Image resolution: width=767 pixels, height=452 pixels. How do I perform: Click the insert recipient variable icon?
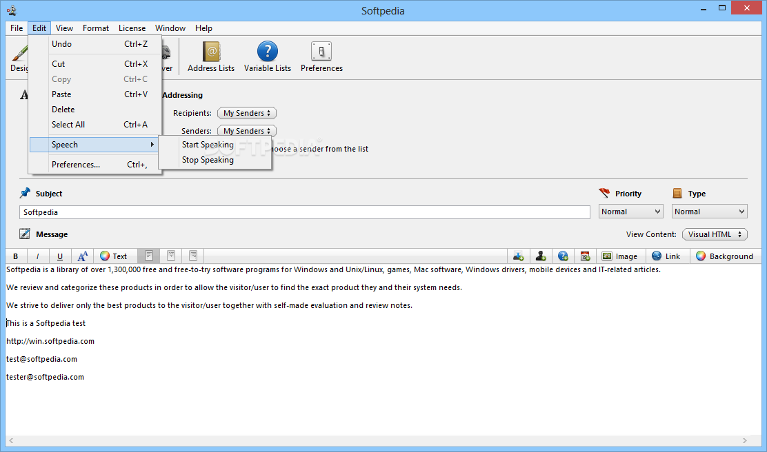click(x=519, y=256)
